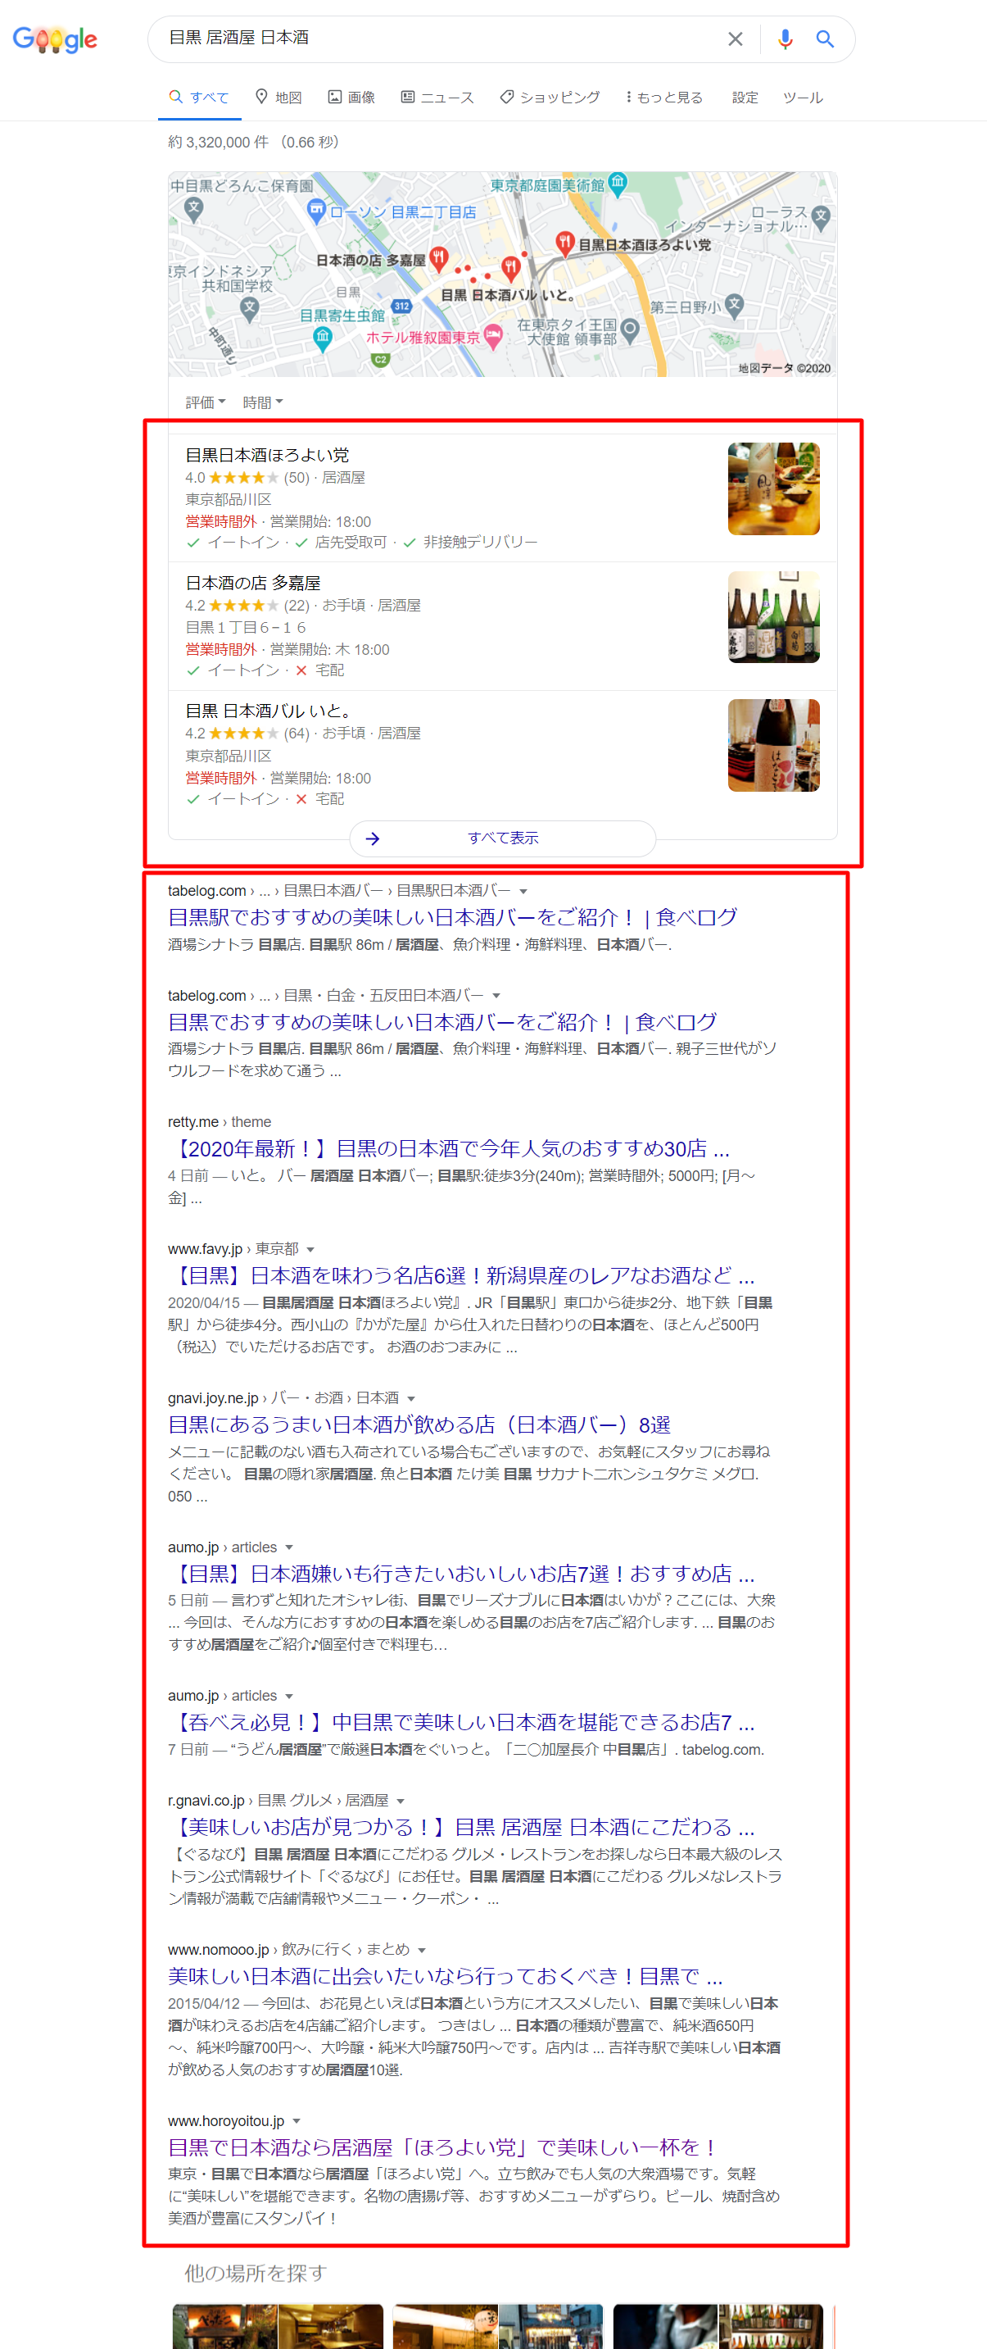Open the 時間 hours filter dropdown
This screenshot has height=2349, width=987.
click(262, 402)
